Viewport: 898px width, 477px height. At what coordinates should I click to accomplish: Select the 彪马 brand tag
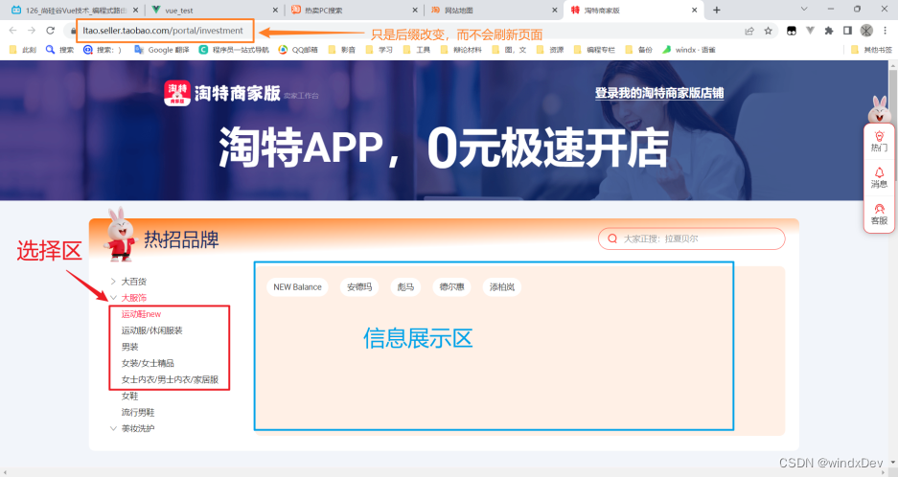(405, 287)
